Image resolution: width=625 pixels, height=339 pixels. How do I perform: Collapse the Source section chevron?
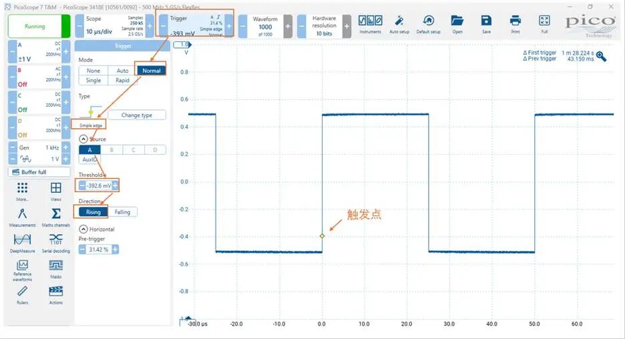[83, 139]
